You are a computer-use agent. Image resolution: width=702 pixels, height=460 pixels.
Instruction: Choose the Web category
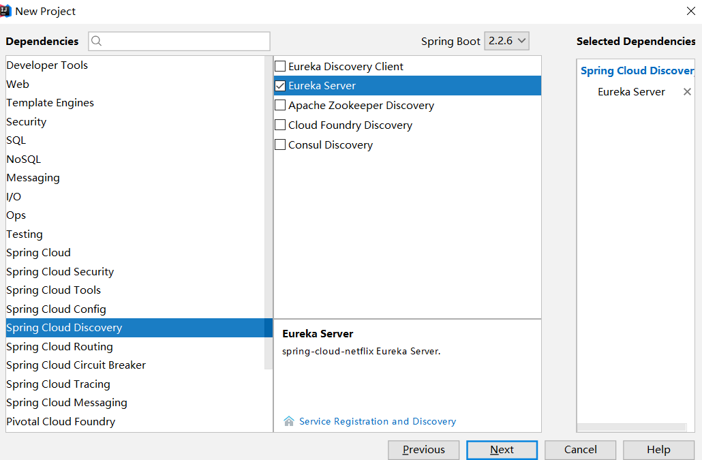(135, 84)
